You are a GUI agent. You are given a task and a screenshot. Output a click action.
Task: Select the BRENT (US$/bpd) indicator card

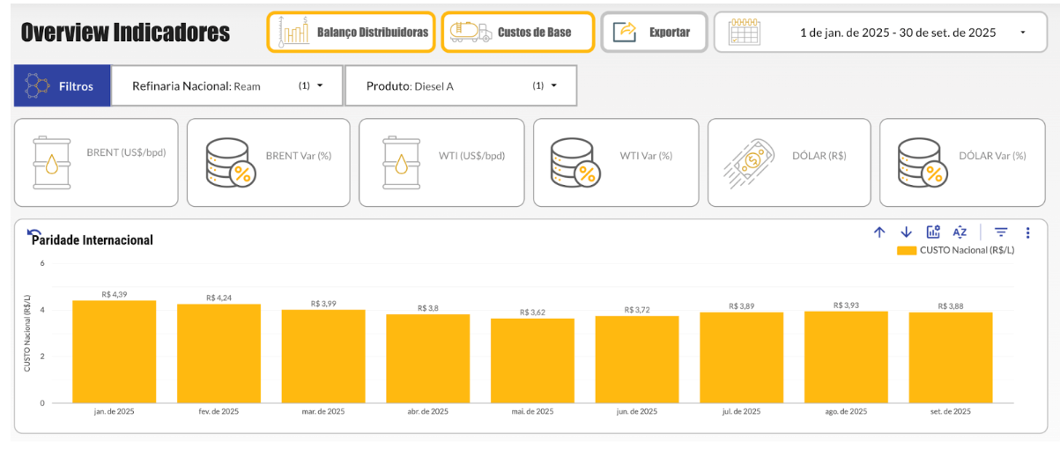[x=96, y=163]
